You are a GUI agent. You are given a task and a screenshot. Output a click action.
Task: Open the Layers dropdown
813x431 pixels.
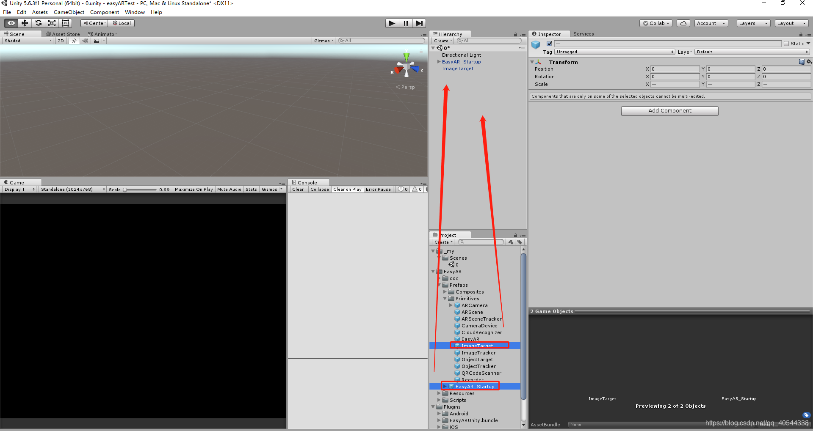click(753, 23)
